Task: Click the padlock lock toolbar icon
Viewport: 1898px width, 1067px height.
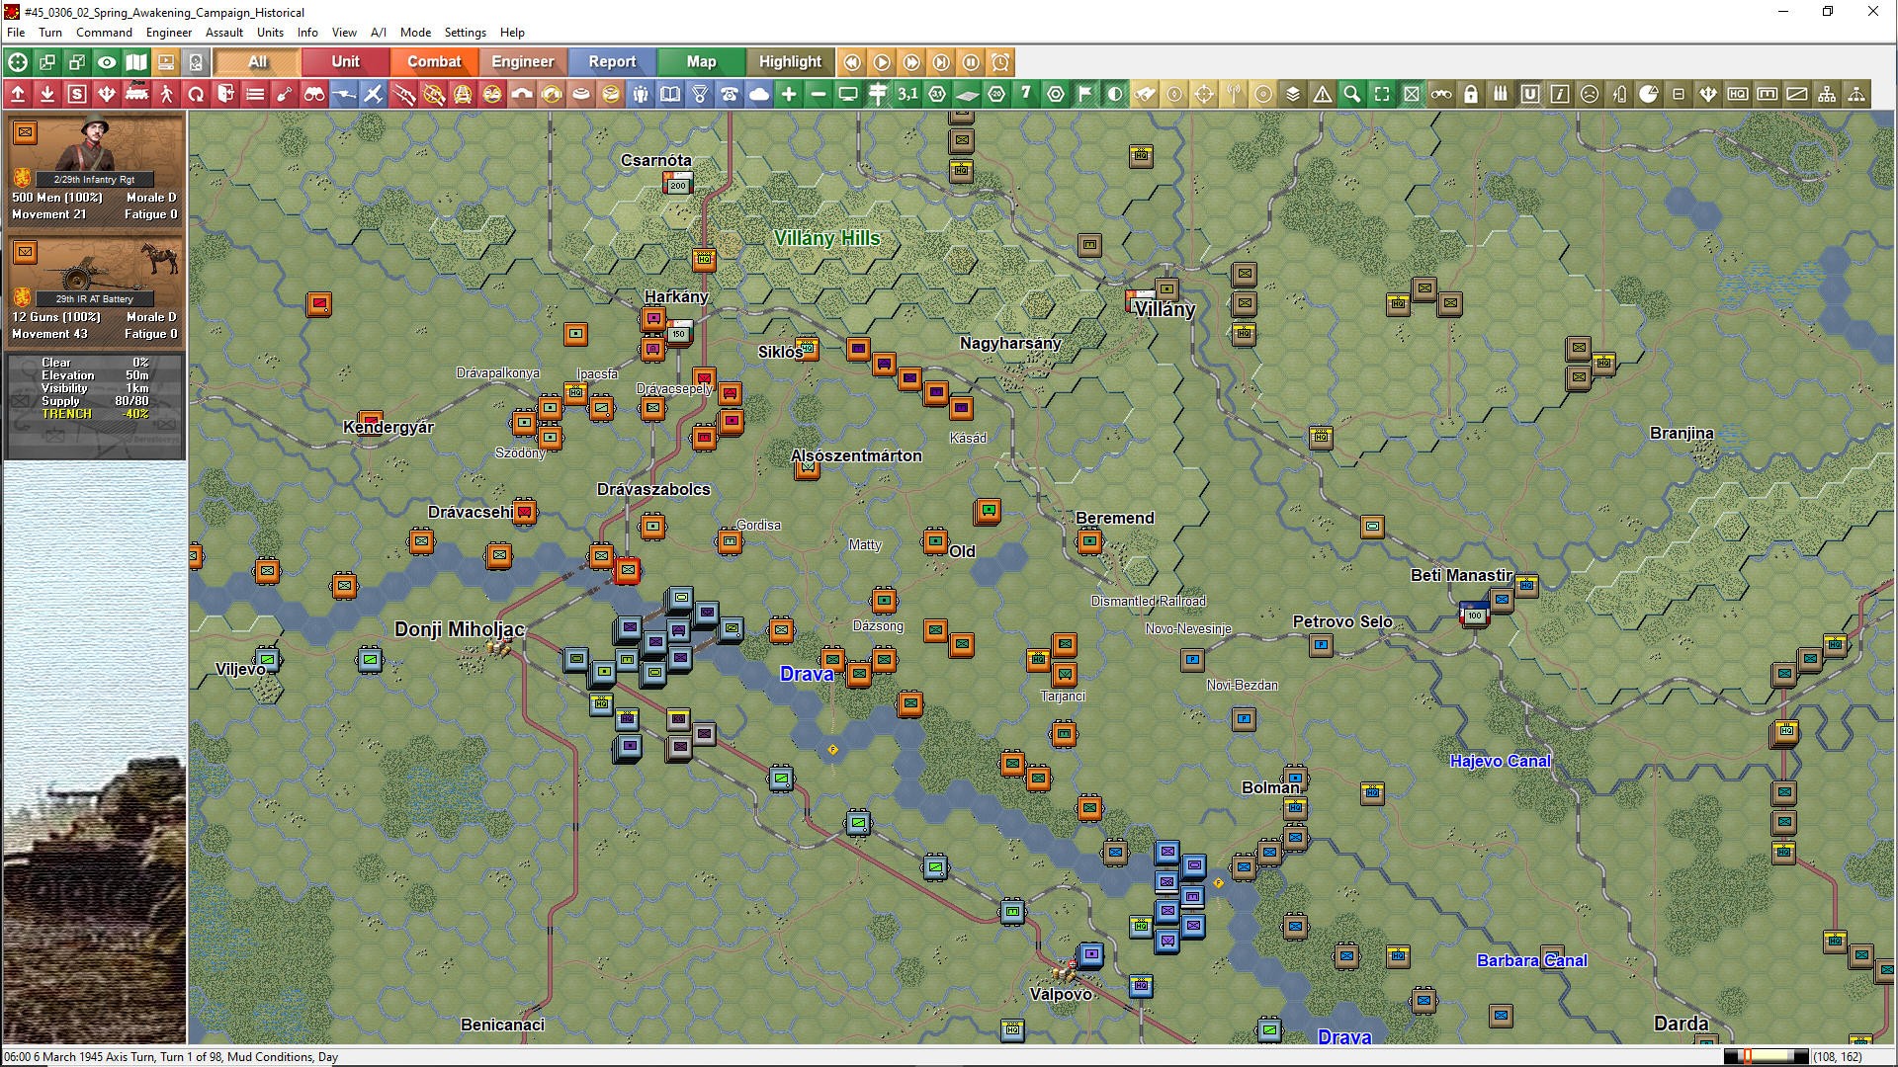Action: coord(1470,94)
